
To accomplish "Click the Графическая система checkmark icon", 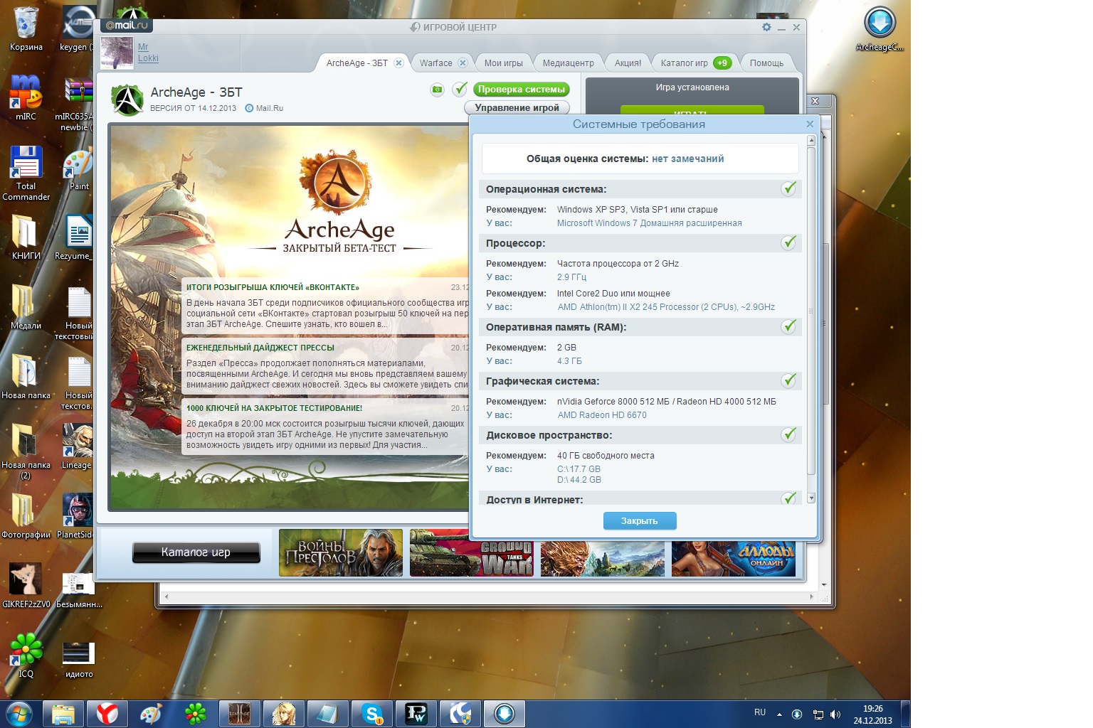I will click(x=788, y=380).
